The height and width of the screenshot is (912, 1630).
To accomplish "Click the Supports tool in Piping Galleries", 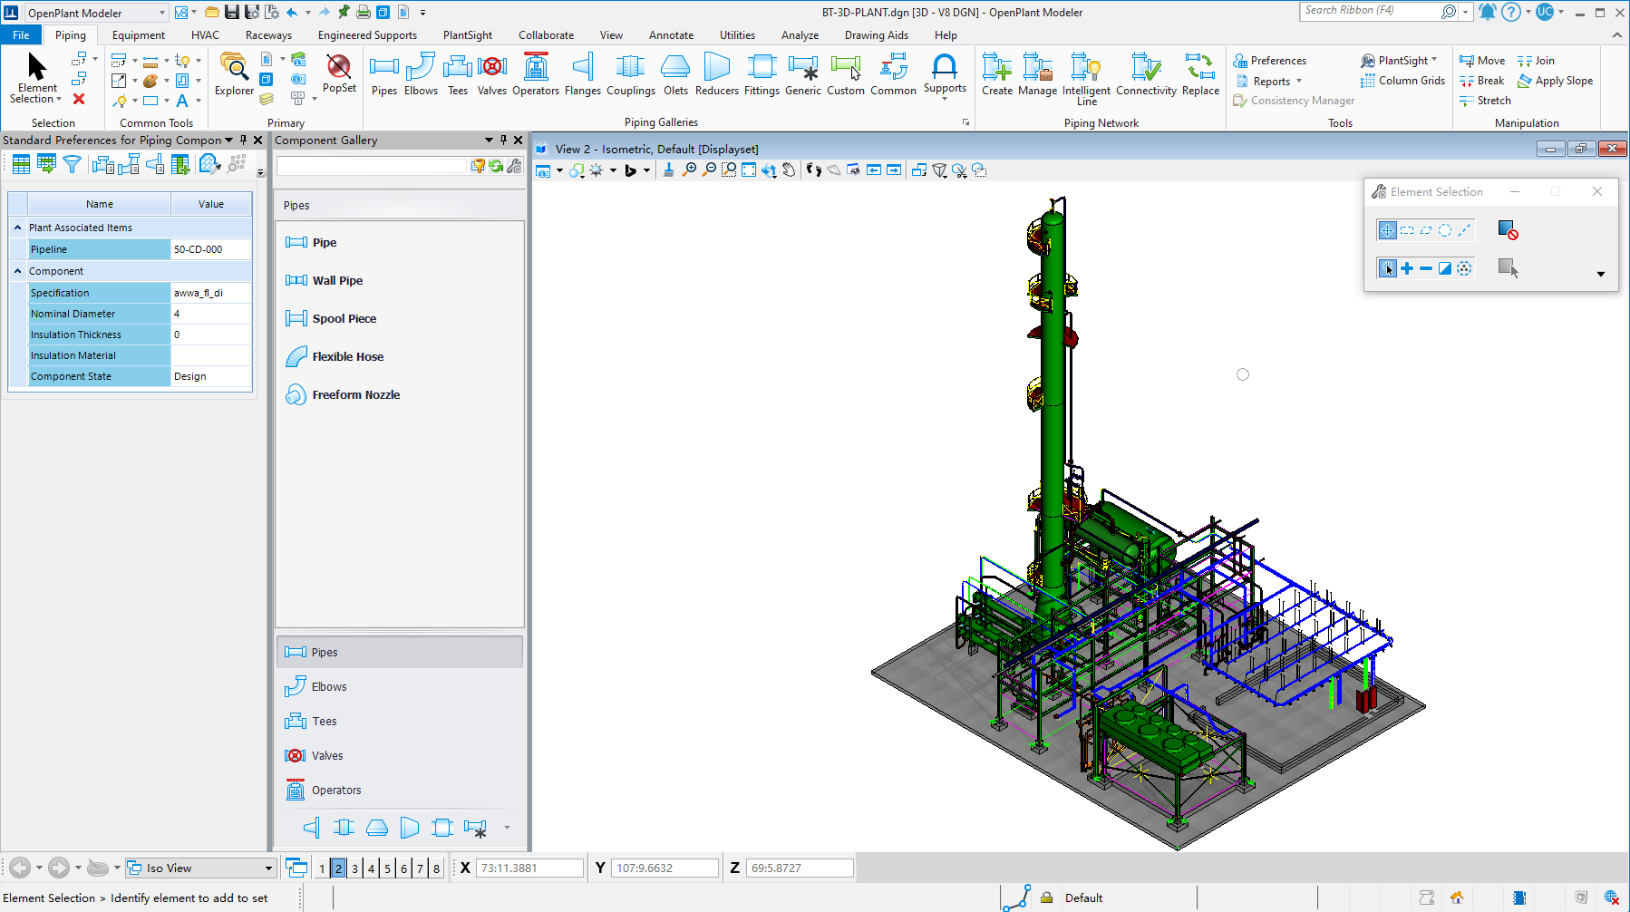I will click(945, 76).
